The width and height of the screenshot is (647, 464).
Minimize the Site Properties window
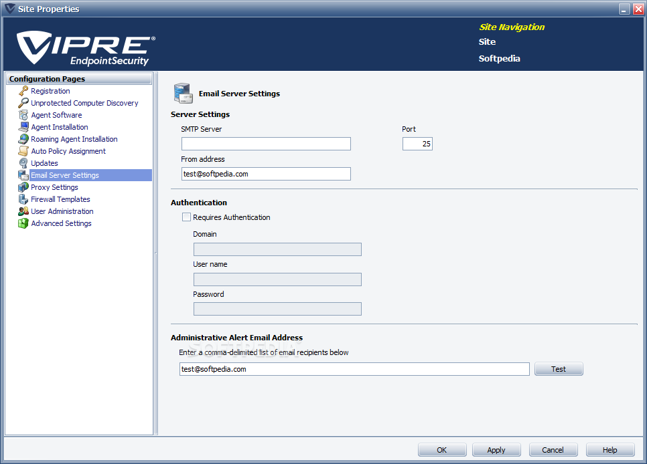[625, 9]
